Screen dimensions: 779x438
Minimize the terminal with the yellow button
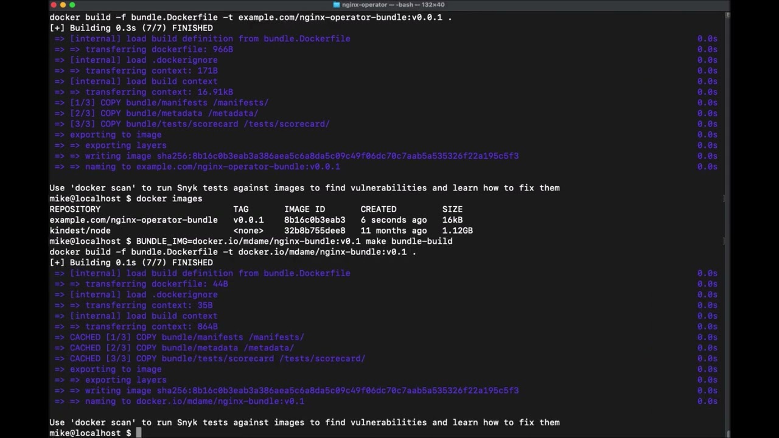(x=63, y=5)
